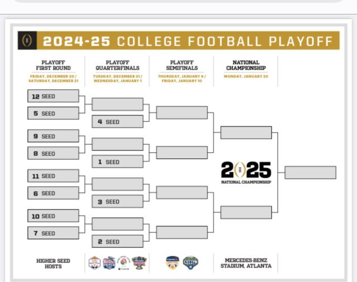Click the Rose Bowl logo
357x282 pixels.
point(124,262)
